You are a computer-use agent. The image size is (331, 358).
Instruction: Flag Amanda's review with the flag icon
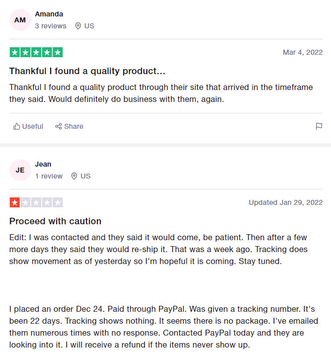tap(319, 126)
